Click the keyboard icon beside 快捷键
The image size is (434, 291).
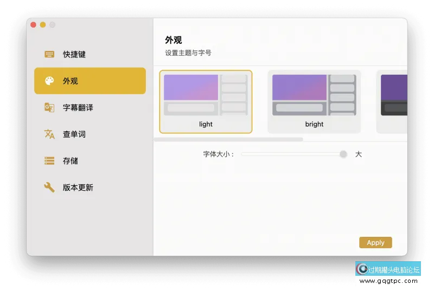[49, 54]
